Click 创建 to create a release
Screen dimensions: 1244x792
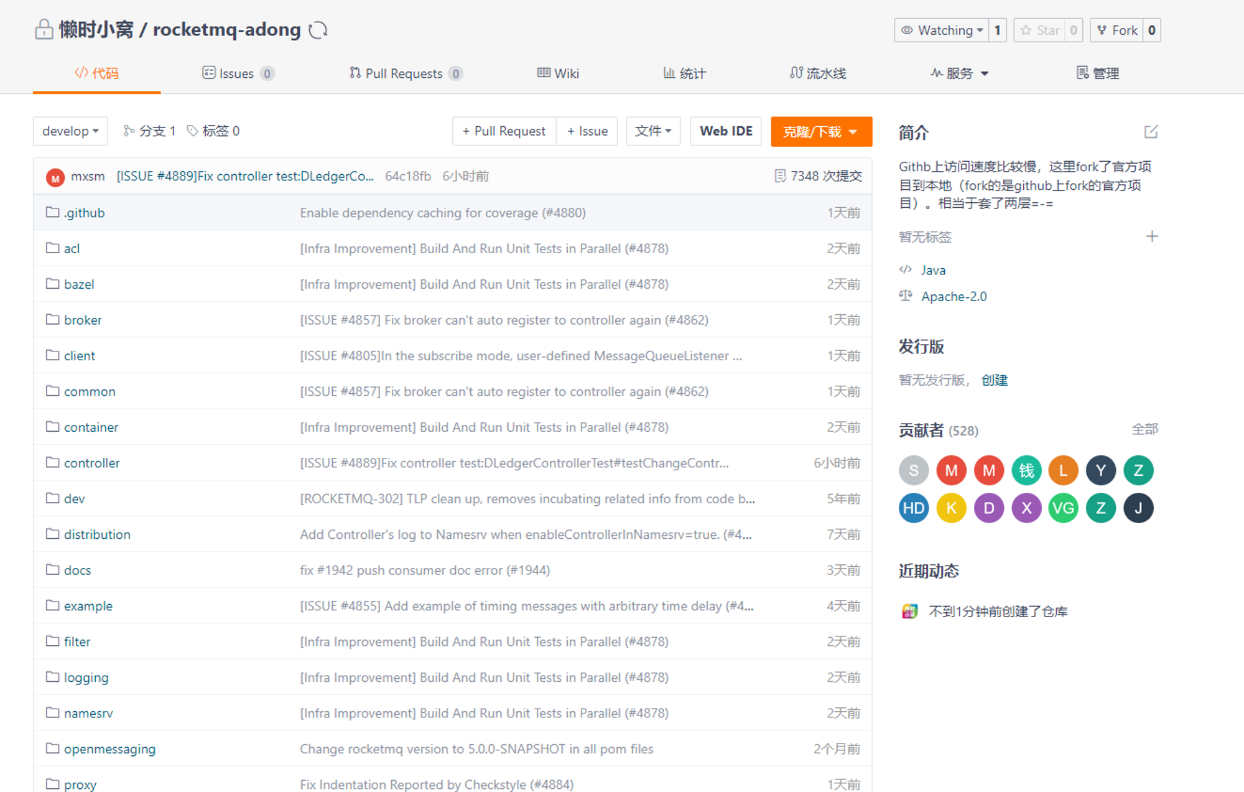point(995,380)
